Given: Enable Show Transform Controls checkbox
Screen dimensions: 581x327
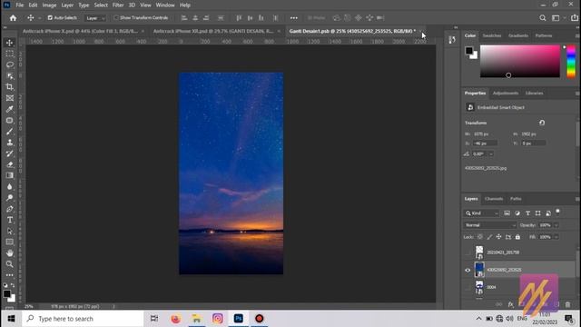Looking at the screenshot, I should [116, 18].
